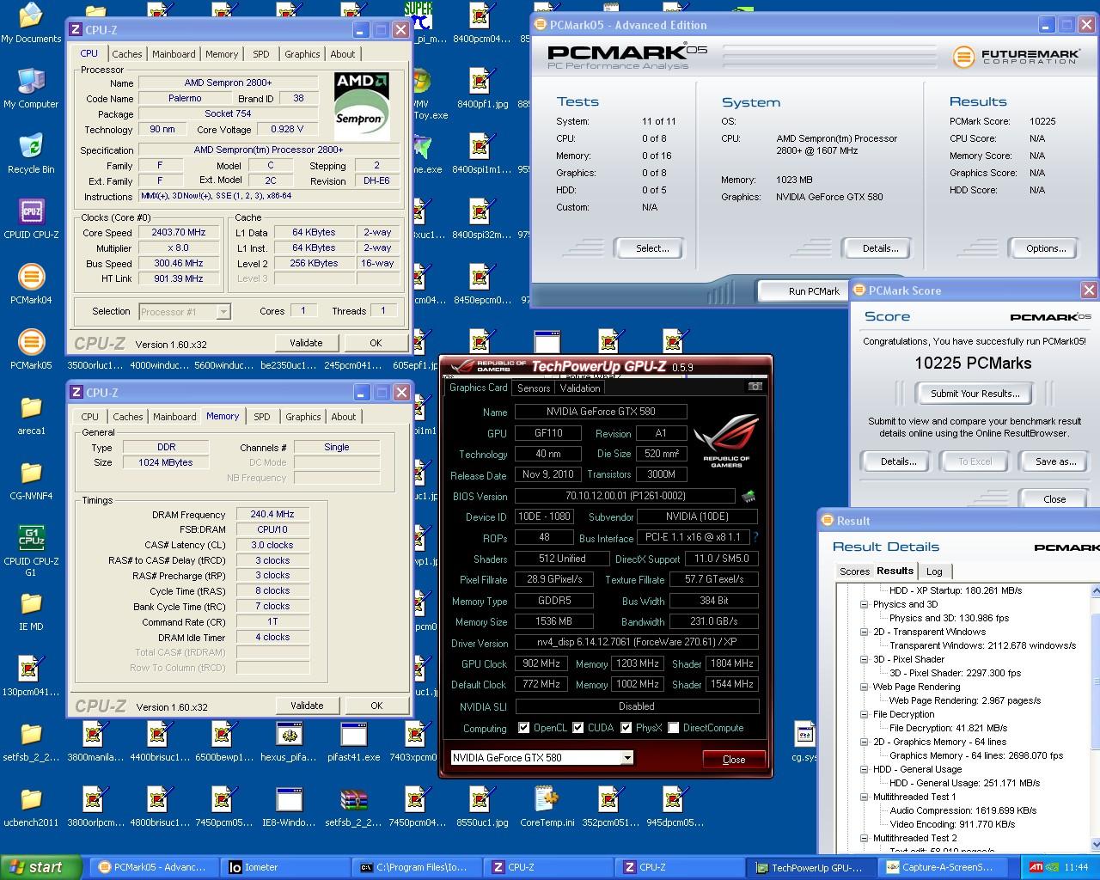Image resolution: width=1100 pixels, height=880 pixels.
Task: Open the pifast41.exe icon
Action: [x=353, y=740]
